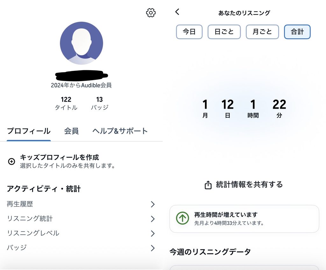Open バッジ row via its chevron
Screen dimensions: 326x270
[x=153, y=248]
